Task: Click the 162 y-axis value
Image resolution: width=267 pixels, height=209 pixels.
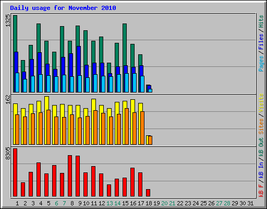Action: tap(8, 99)
